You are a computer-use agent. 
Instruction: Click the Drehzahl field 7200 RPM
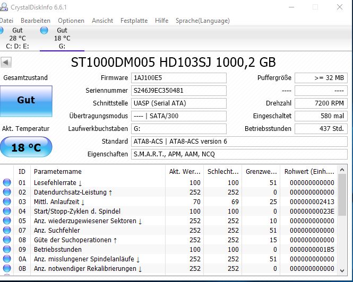click(321, 103)
